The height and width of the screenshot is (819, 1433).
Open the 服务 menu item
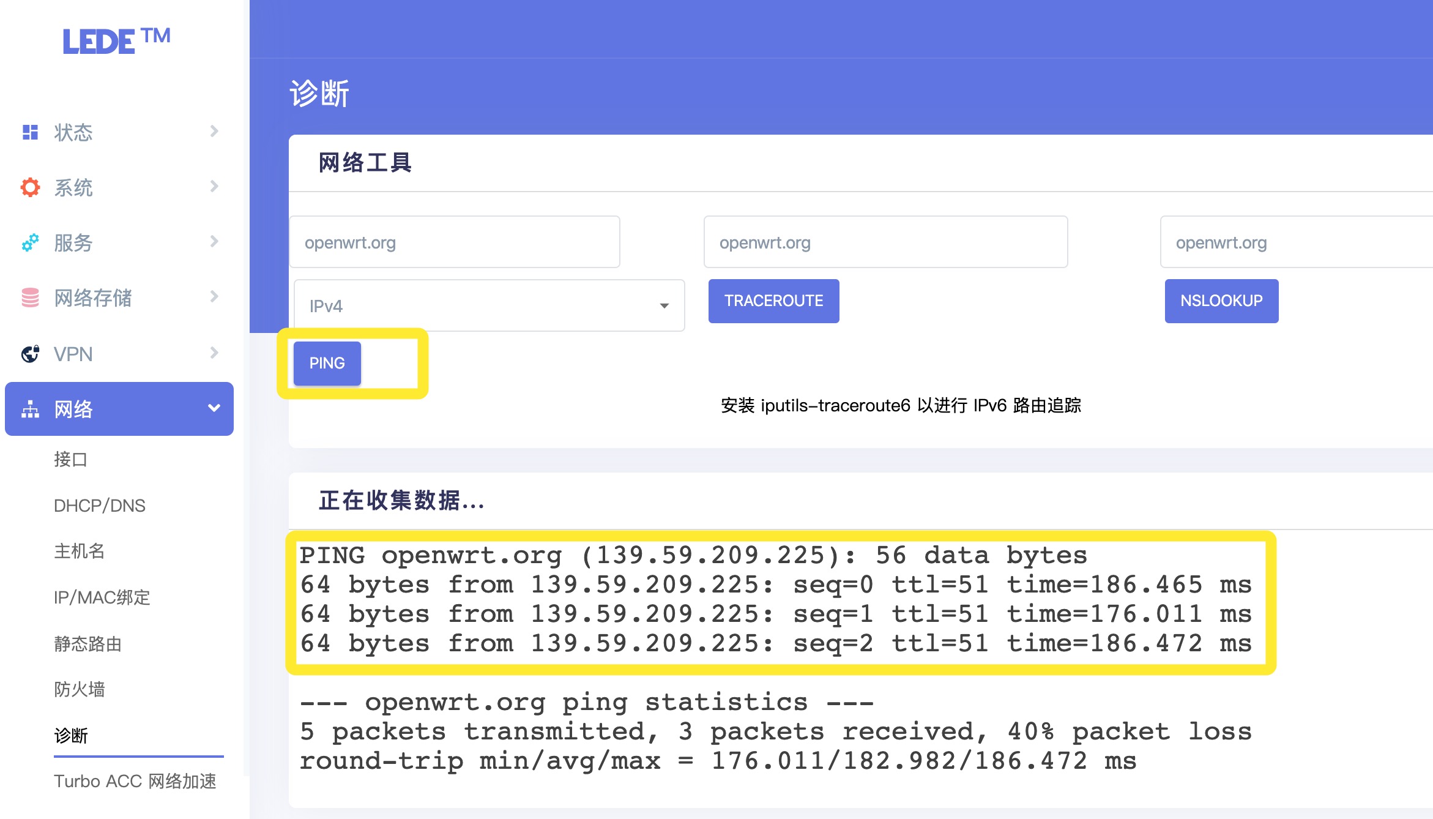(x=119, y=242)
